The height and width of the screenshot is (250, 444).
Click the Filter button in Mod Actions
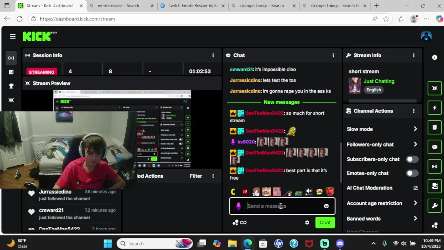pyautogui.click(x=196, y=176)
